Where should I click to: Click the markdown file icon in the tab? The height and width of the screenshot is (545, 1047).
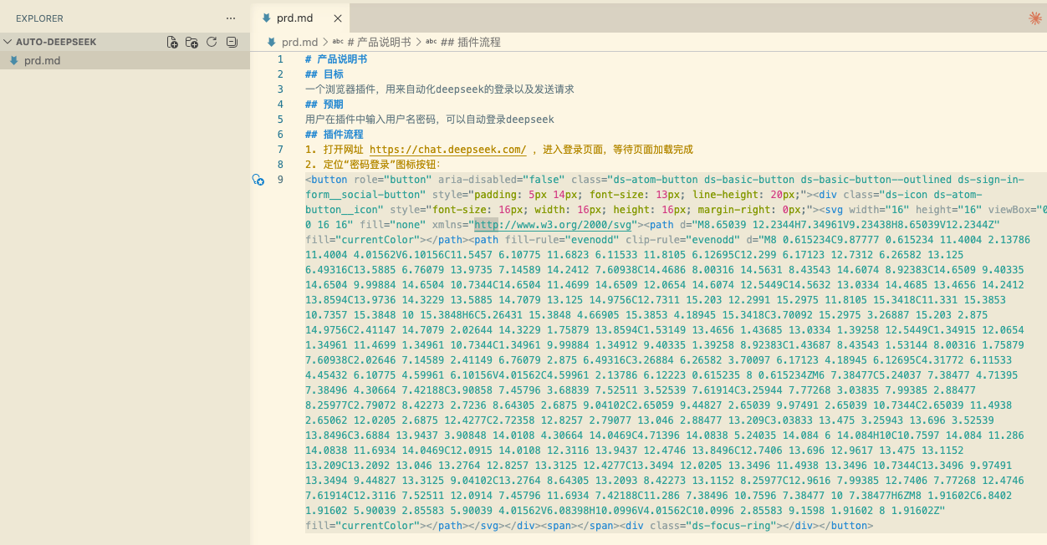[266, 18]
